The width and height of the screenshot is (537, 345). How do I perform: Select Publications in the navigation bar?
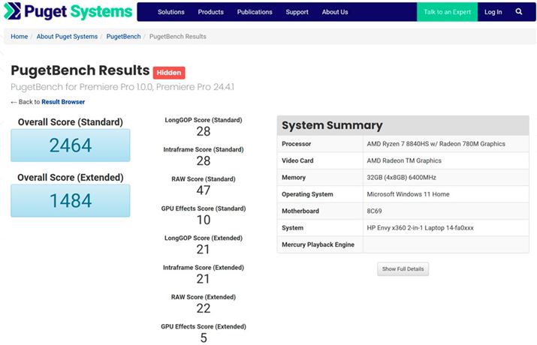255,12
